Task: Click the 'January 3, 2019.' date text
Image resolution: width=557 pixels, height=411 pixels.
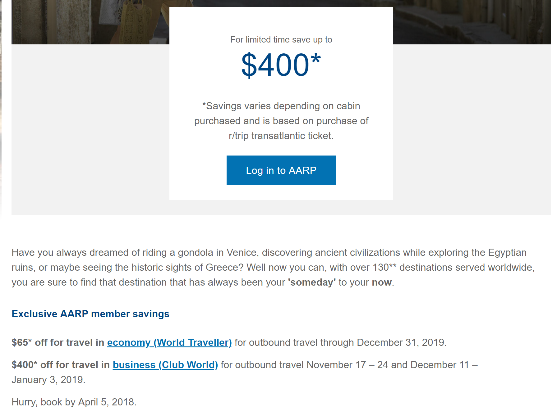Action: 48,380
